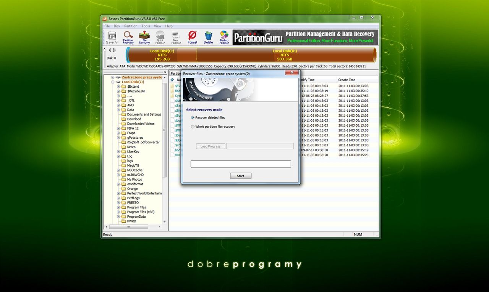Image resolution: width=489 pixels, height=292 pixels.
Task: Select the Local Disk(C:) partition bar
Action: (x=162, y=55)
